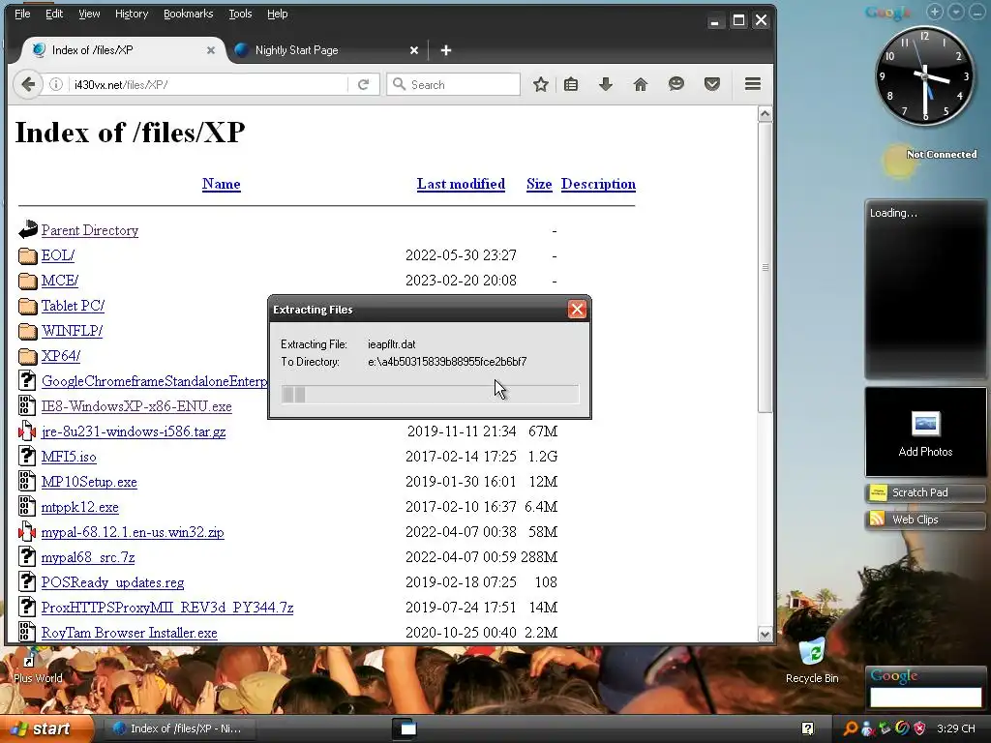The width and height of the screenshot is (991, 743).
Task: Open Scratch Pad sidebar gadget
Action: tap(924, 492)
